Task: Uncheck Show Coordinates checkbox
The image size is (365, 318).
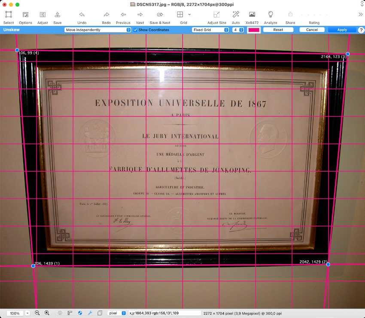Action: pos(135,30)
